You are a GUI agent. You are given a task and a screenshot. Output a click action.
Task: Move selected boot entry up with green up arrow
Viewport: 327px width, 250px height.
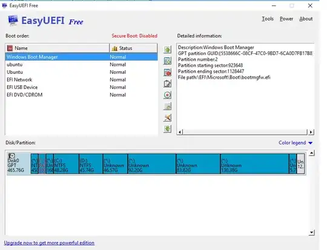click(x=168, y=50)
